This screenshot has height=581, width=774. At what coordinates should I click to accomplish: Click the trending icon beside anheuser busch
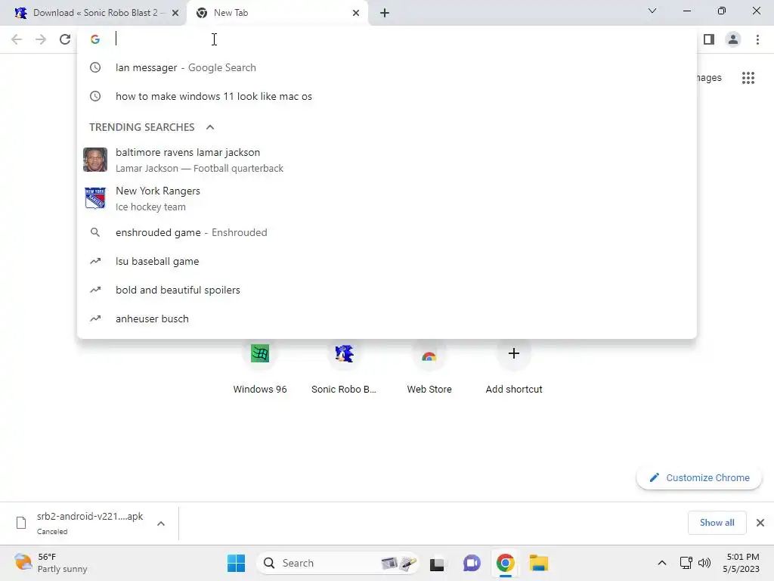click(95, 318)
